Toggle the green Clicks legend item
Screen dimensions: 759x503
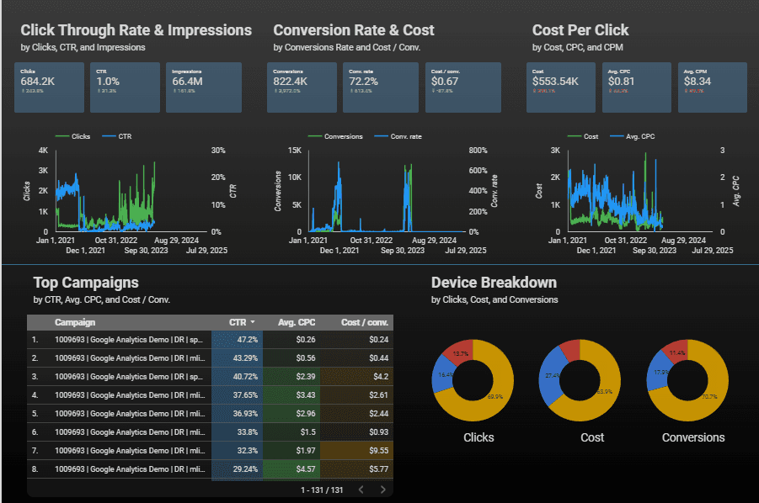point(73,136)
